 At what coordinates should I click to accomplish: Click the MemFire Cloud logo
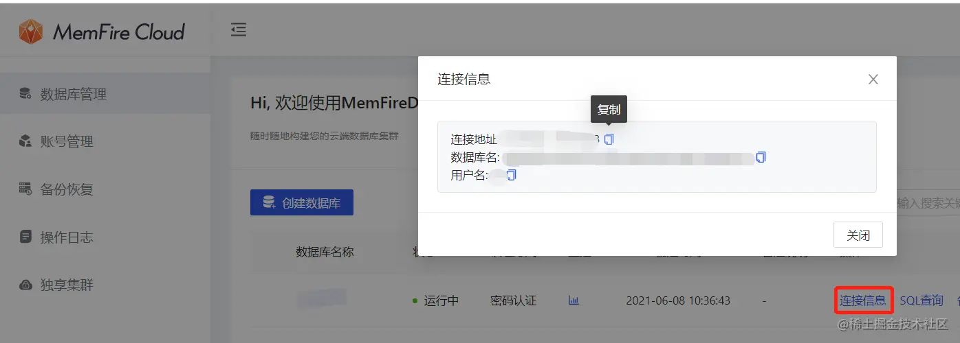tap(102, 32)
